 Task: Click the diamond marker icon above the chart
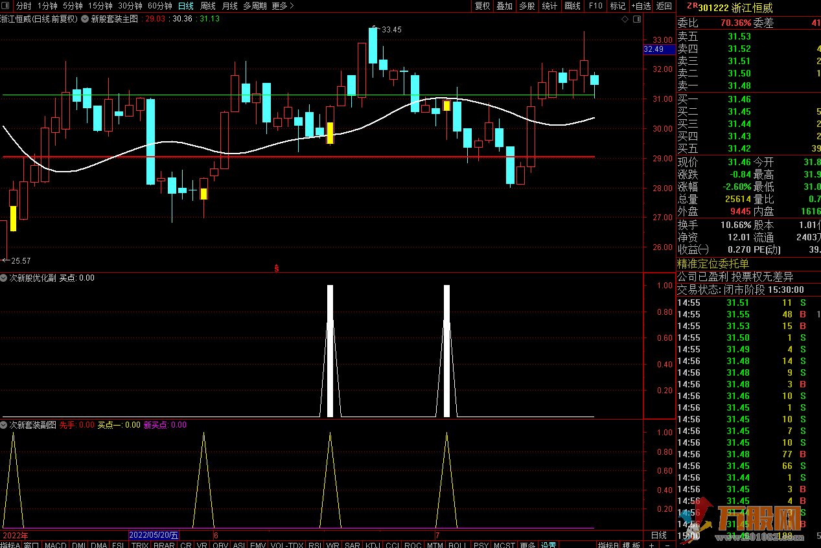pyautogui.click(x=625, y=19)
